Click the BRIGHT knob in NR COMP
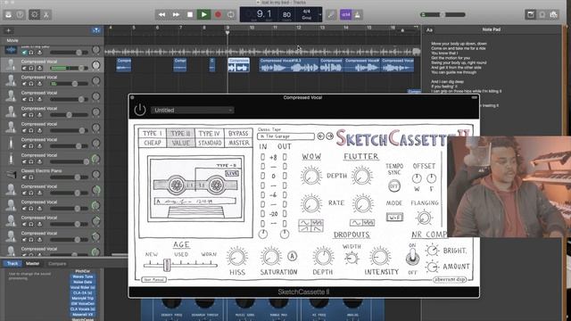Image resolution: width=571 pixels, height=321 pixels. pyautogui.click(x=432, y=250)
